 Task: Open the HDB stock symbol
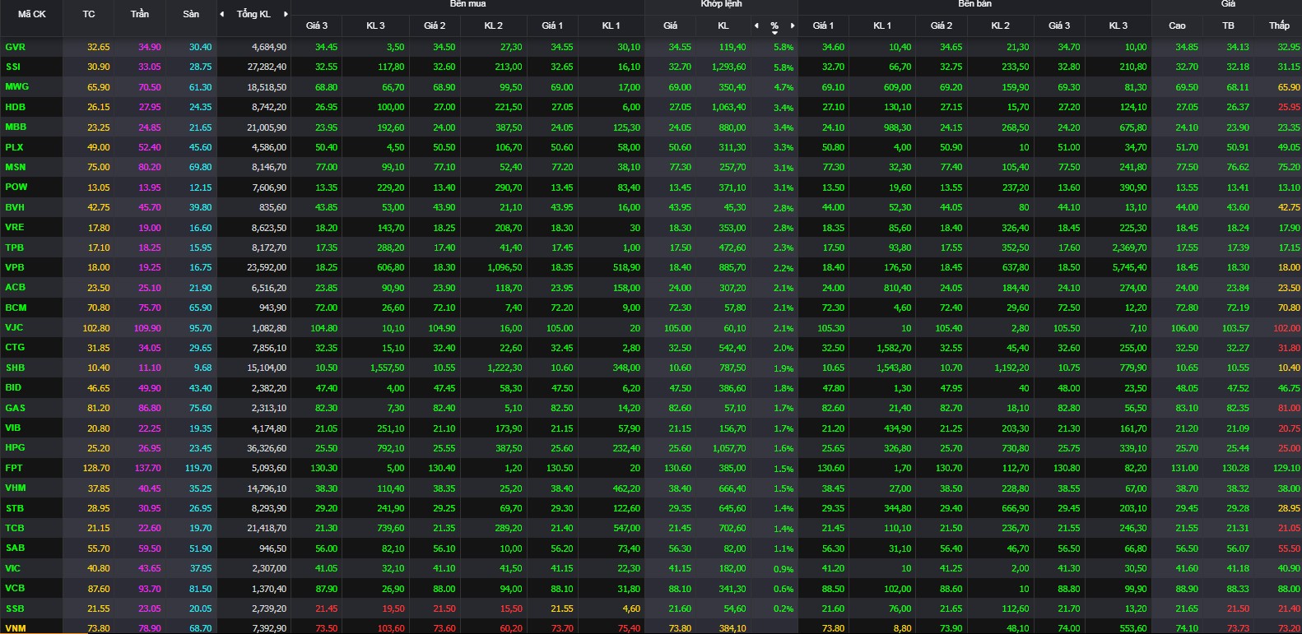[x=15, y=107]
